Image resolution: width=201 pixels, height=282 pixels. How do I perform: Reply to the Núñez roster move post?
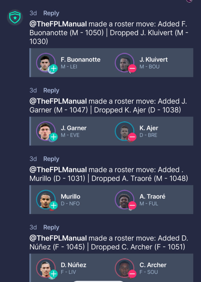click(x=51, y=227)
